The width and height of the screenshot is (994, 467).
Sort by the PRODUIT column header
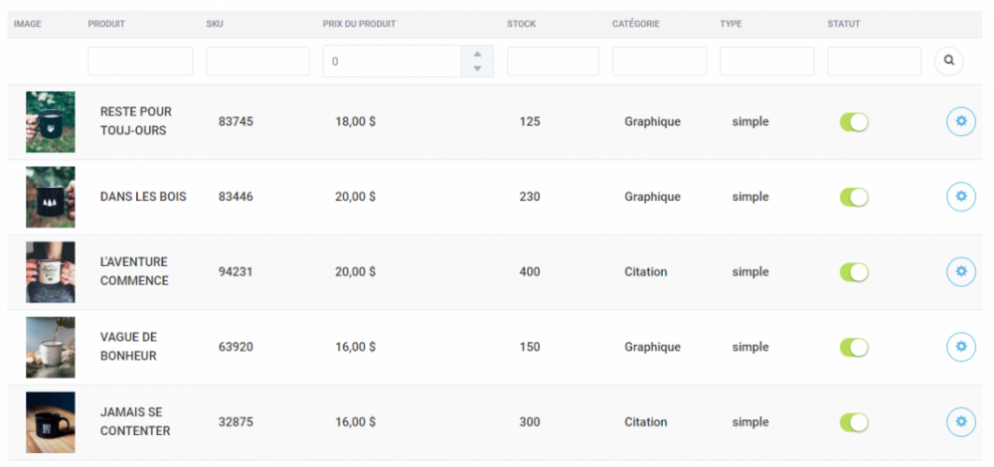(106, 24)
